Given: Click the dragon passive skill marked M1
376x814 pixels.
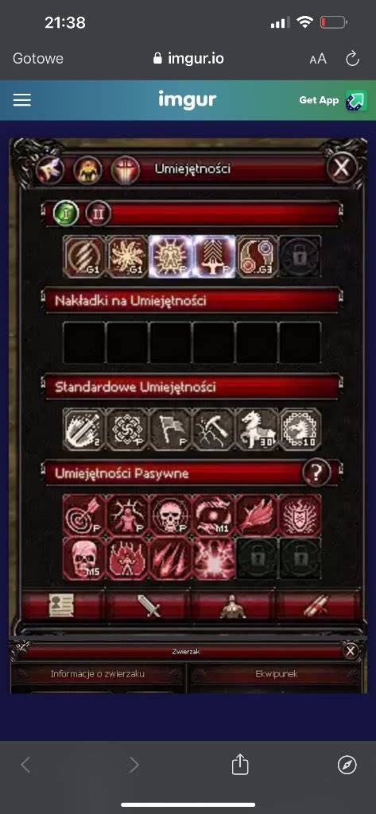Looking at the screenshot, I should coord(214,515).
